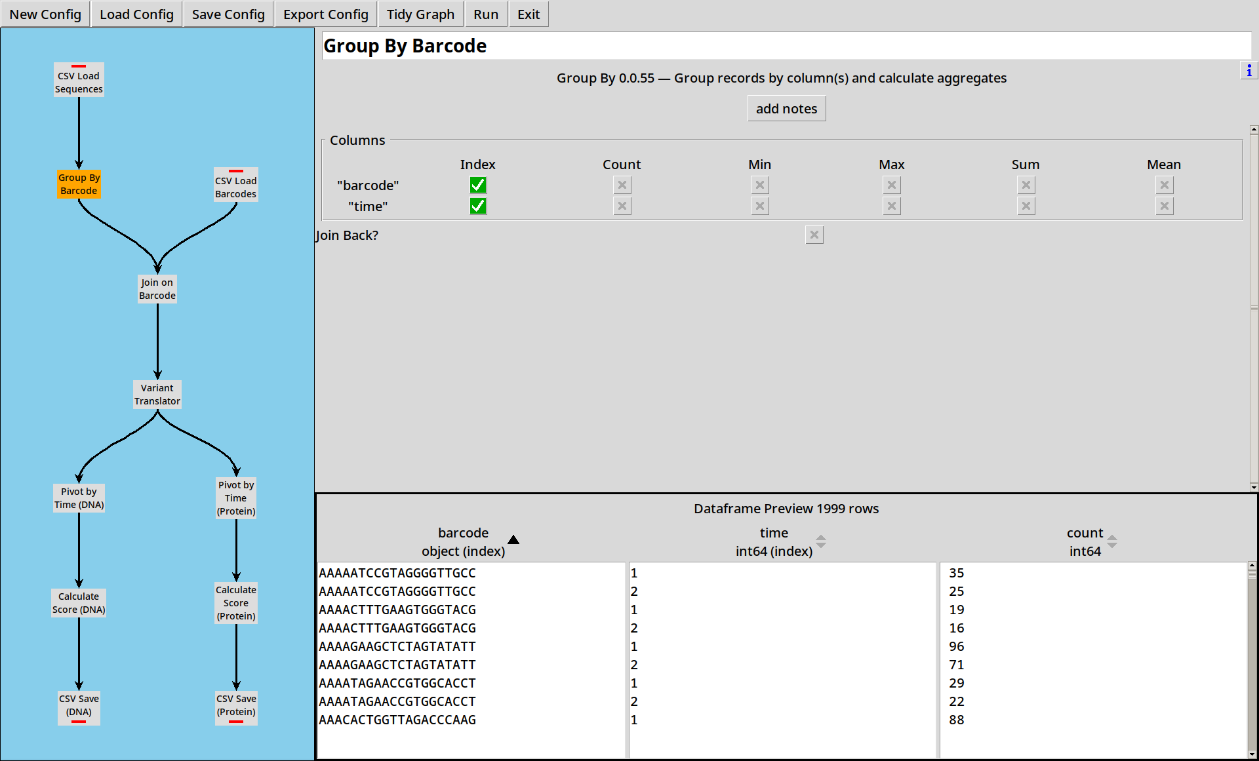Select the Join on Barcode node
Image resolution: width=1259 pixels, height=761 pixels.
[157, 289]
